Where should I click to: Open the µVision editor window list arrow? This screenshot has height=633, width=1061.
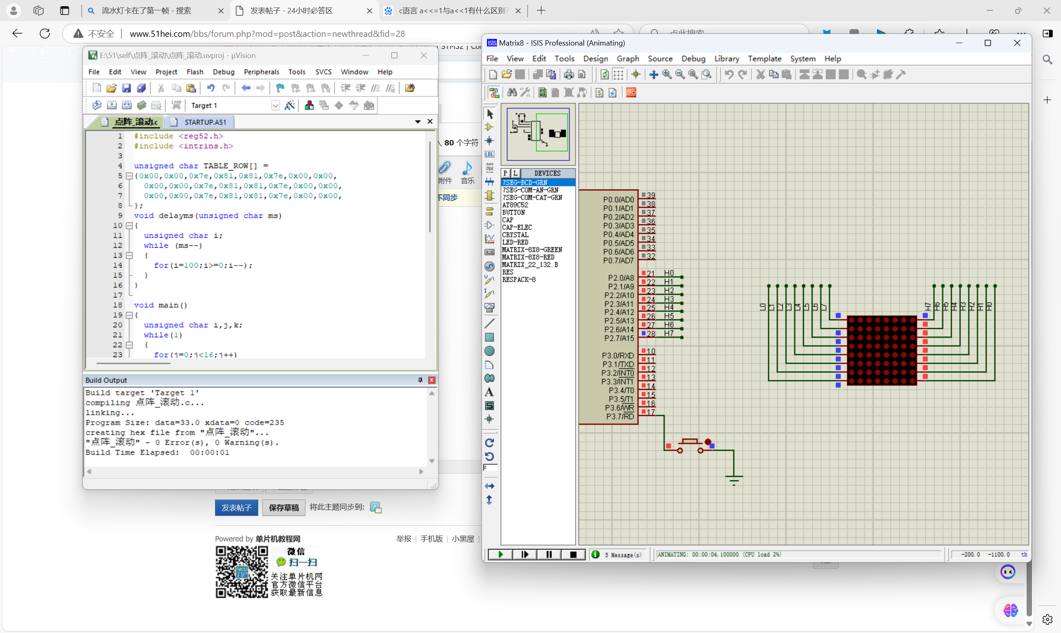pyautogui.click(x=417, y=122)
